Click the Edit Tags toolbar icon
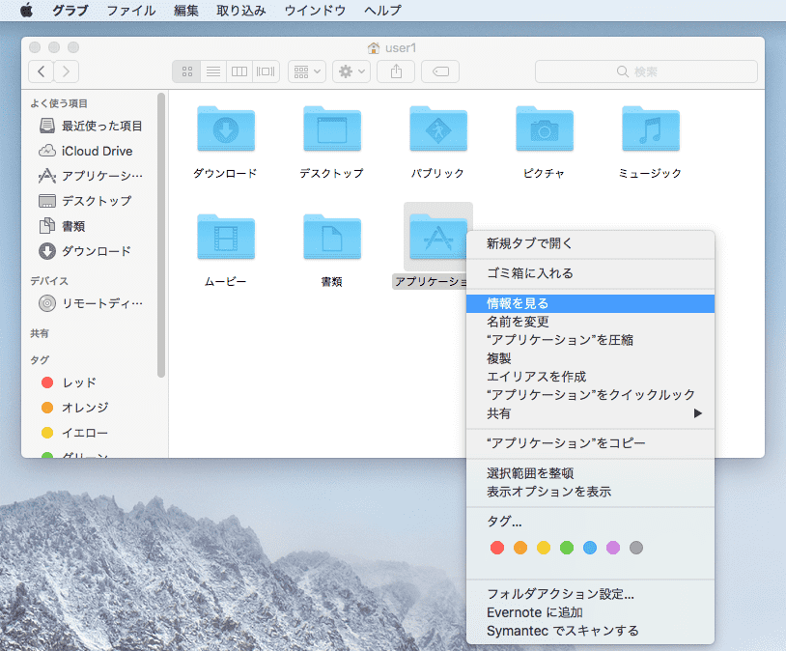 click(x=440, y=71)
